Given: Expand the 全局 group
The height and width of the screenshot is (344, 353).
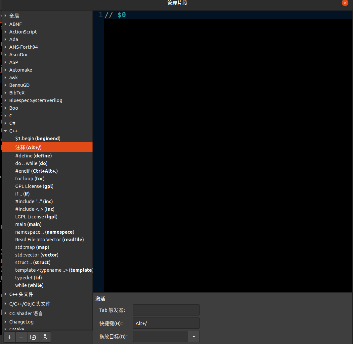Looking at the screenshot, I should 5,16.
